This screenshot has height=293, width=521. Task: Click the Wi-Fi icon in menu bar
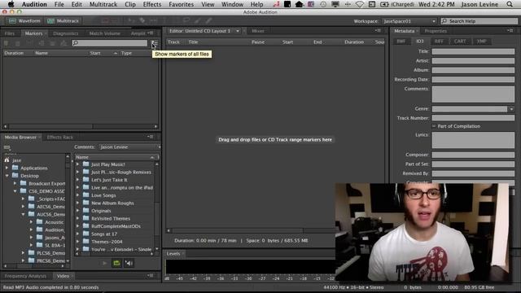click(360, 4)
